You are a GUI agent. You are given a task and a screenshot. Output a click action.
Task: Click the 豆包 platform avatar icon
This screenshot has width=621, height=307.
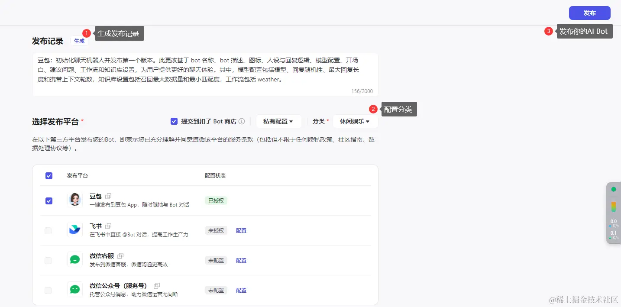[75, 200]
